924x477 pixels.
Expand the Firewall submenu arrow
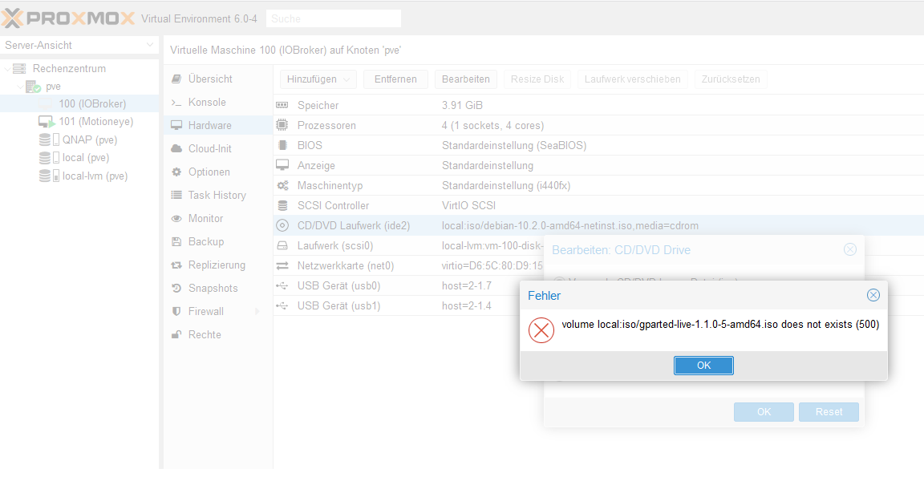click(257, 312)
